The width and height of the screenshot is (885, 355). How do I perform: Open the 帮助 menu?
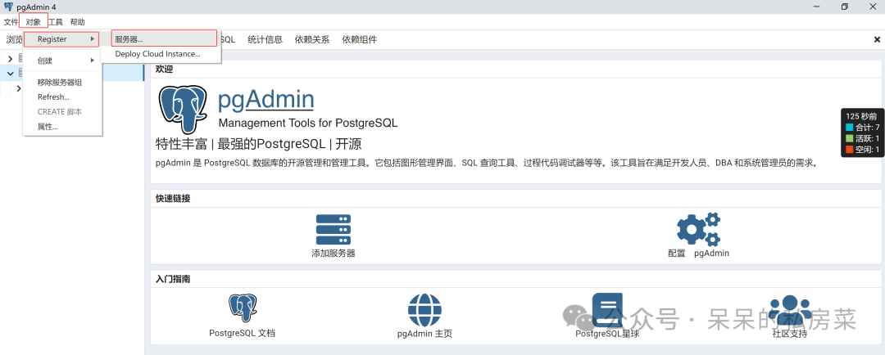click(77, 23)
